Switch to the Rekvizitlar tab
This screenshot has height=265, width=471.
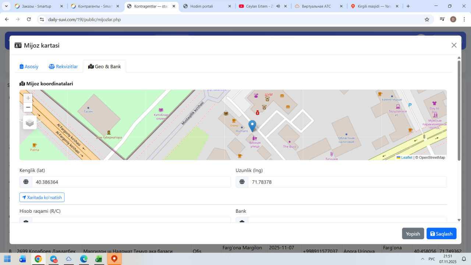click(x=63, y=67)
